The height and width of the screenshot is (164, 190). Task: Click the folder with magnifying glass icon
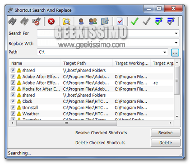tap(66, 21)
